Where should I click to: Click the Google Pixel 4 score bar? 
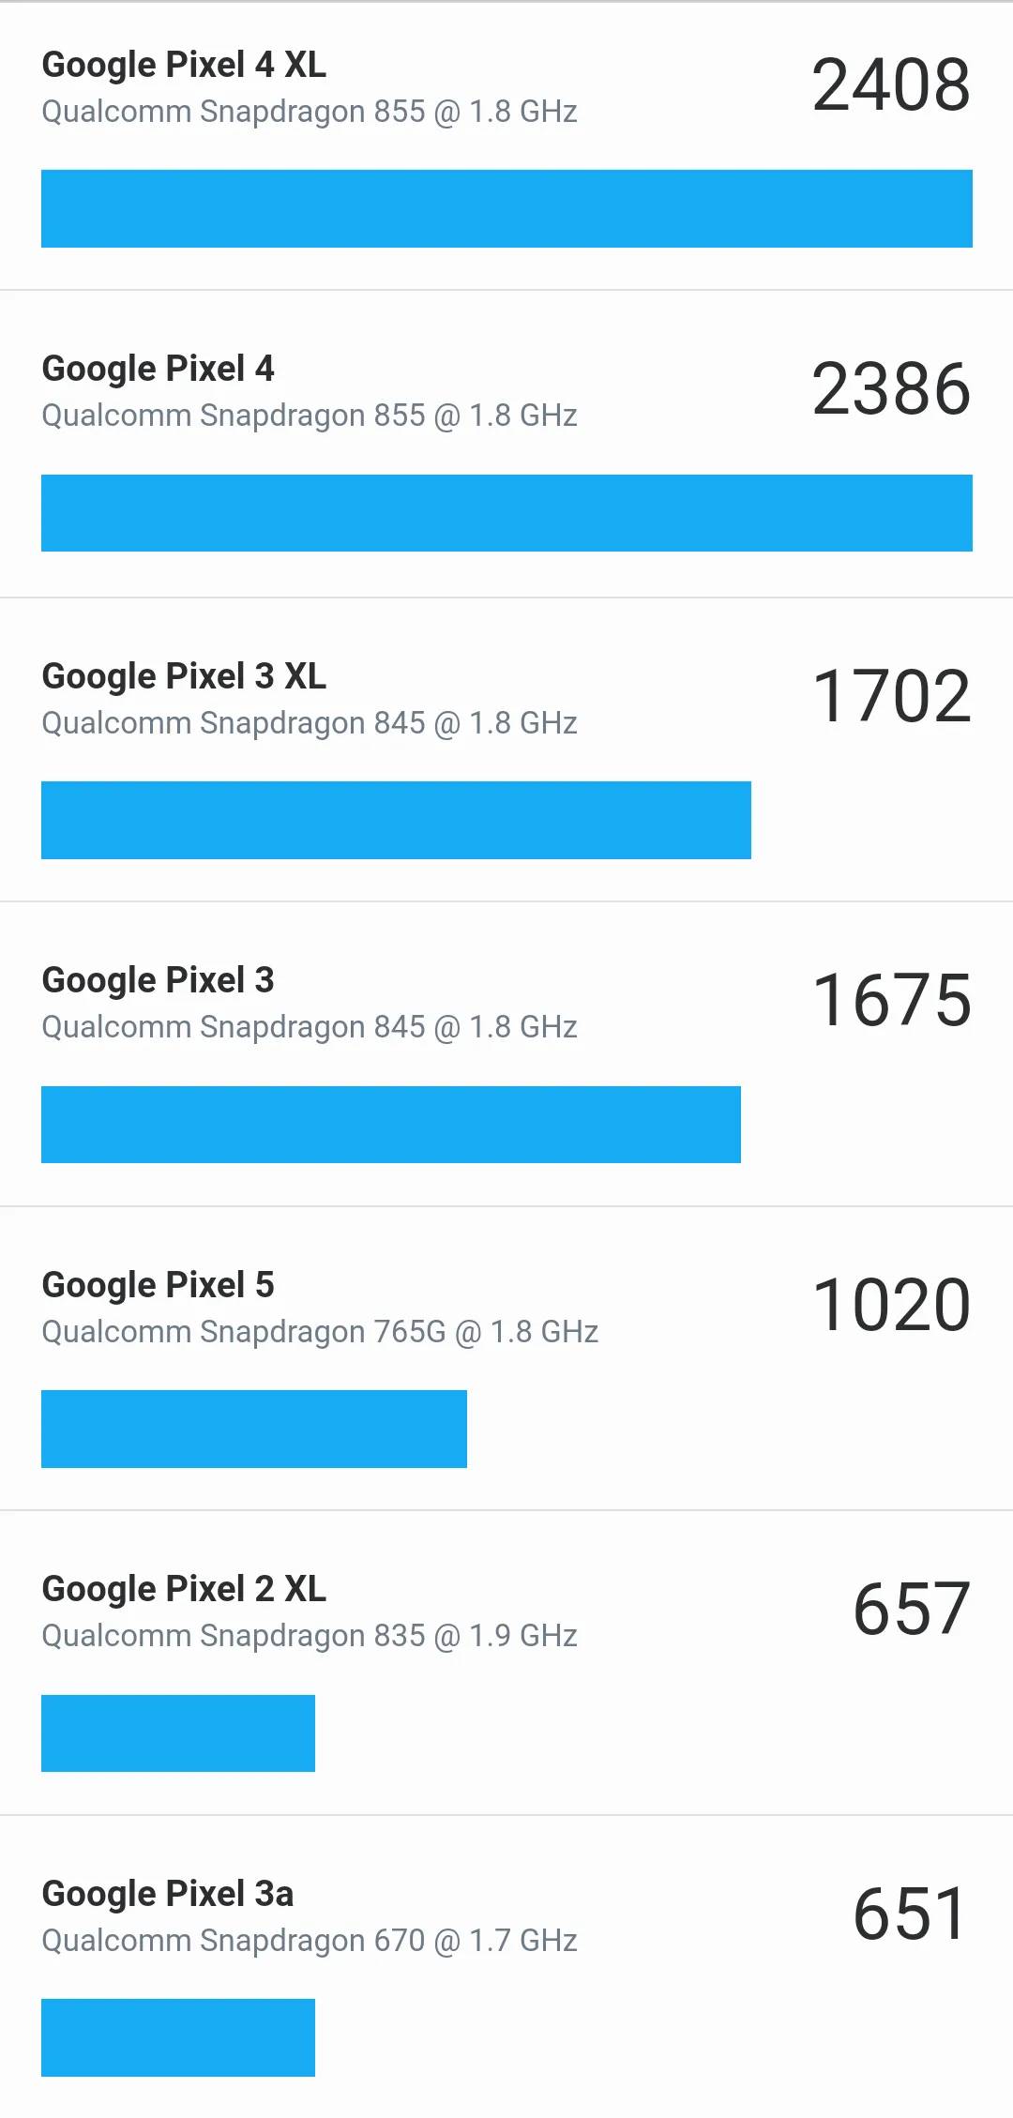506,513
